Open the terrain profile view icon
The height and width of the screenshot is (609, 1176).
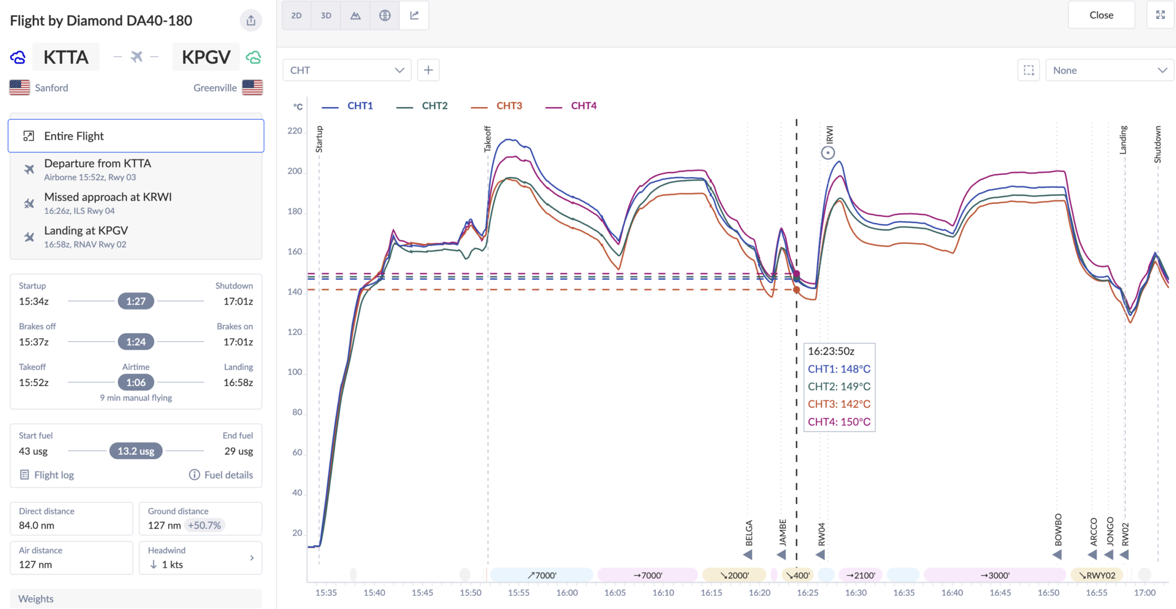coord(355,15)
